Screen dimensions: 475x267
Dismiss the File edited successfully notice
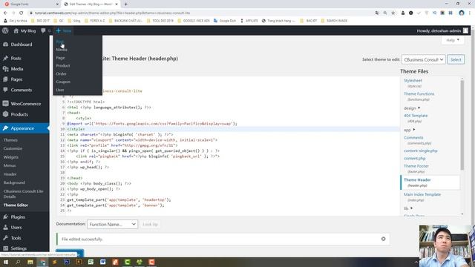pyautogui.click(x=383, y=239)
